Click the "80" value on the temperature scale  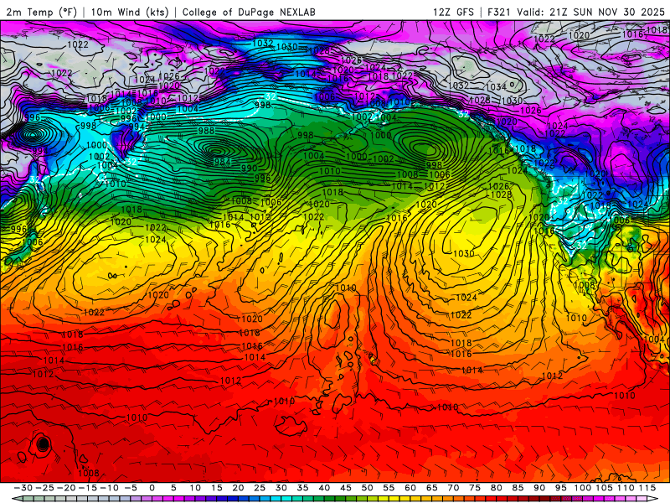tap(497, 488)
